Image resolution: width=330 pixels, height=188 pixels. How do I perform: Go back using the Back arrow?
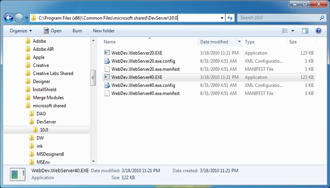point(8,18)
